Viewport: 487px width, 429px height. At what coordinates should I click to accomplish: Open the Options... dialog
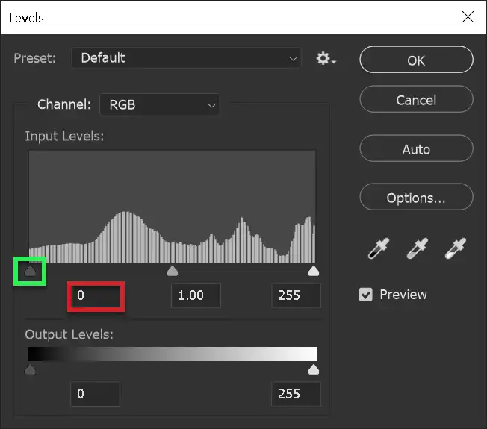(x=416, y=198)
